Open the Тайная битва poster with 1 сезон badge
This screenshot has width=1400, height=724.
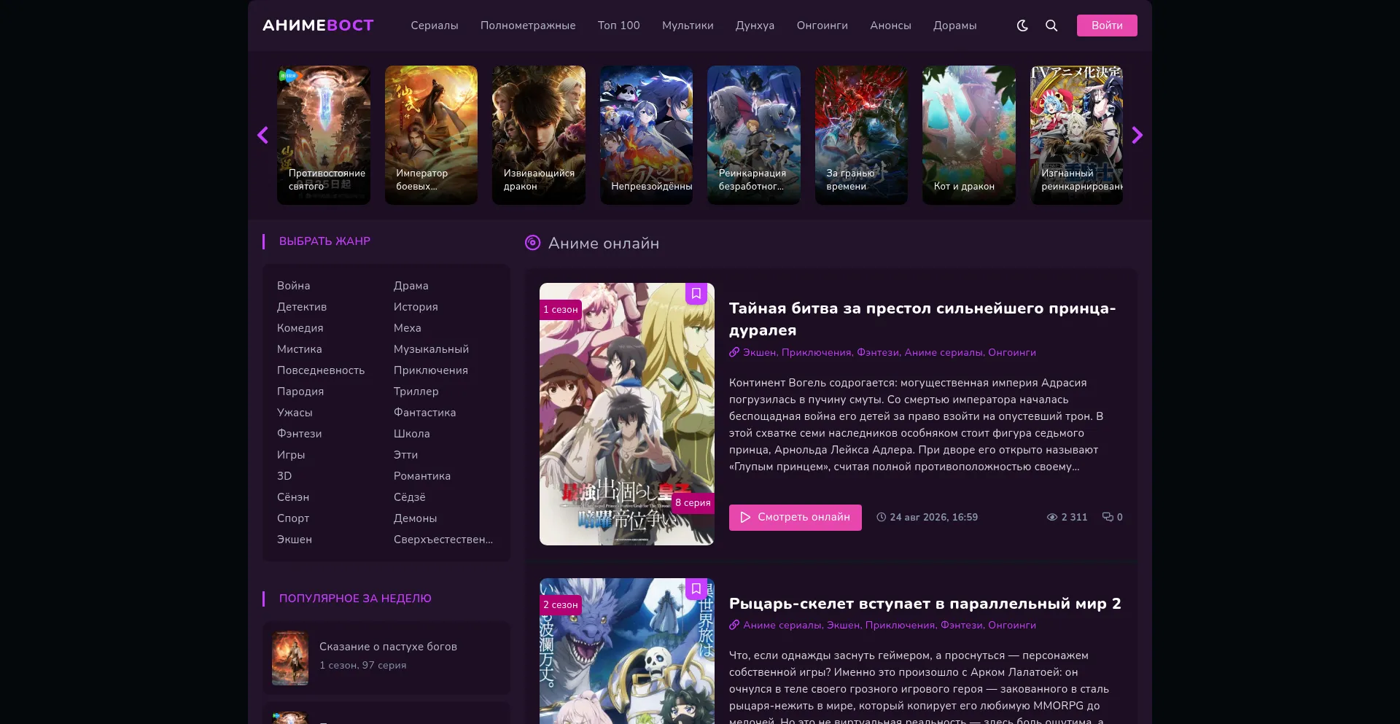pos(627,414)
